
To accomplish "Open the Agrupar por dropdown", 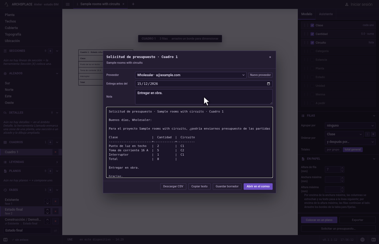I will (x=350, y=126).
